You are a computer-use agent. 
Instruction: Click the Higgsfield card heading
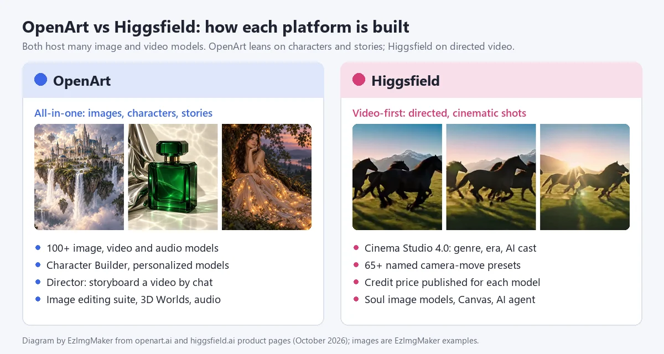tap(406, 81)
